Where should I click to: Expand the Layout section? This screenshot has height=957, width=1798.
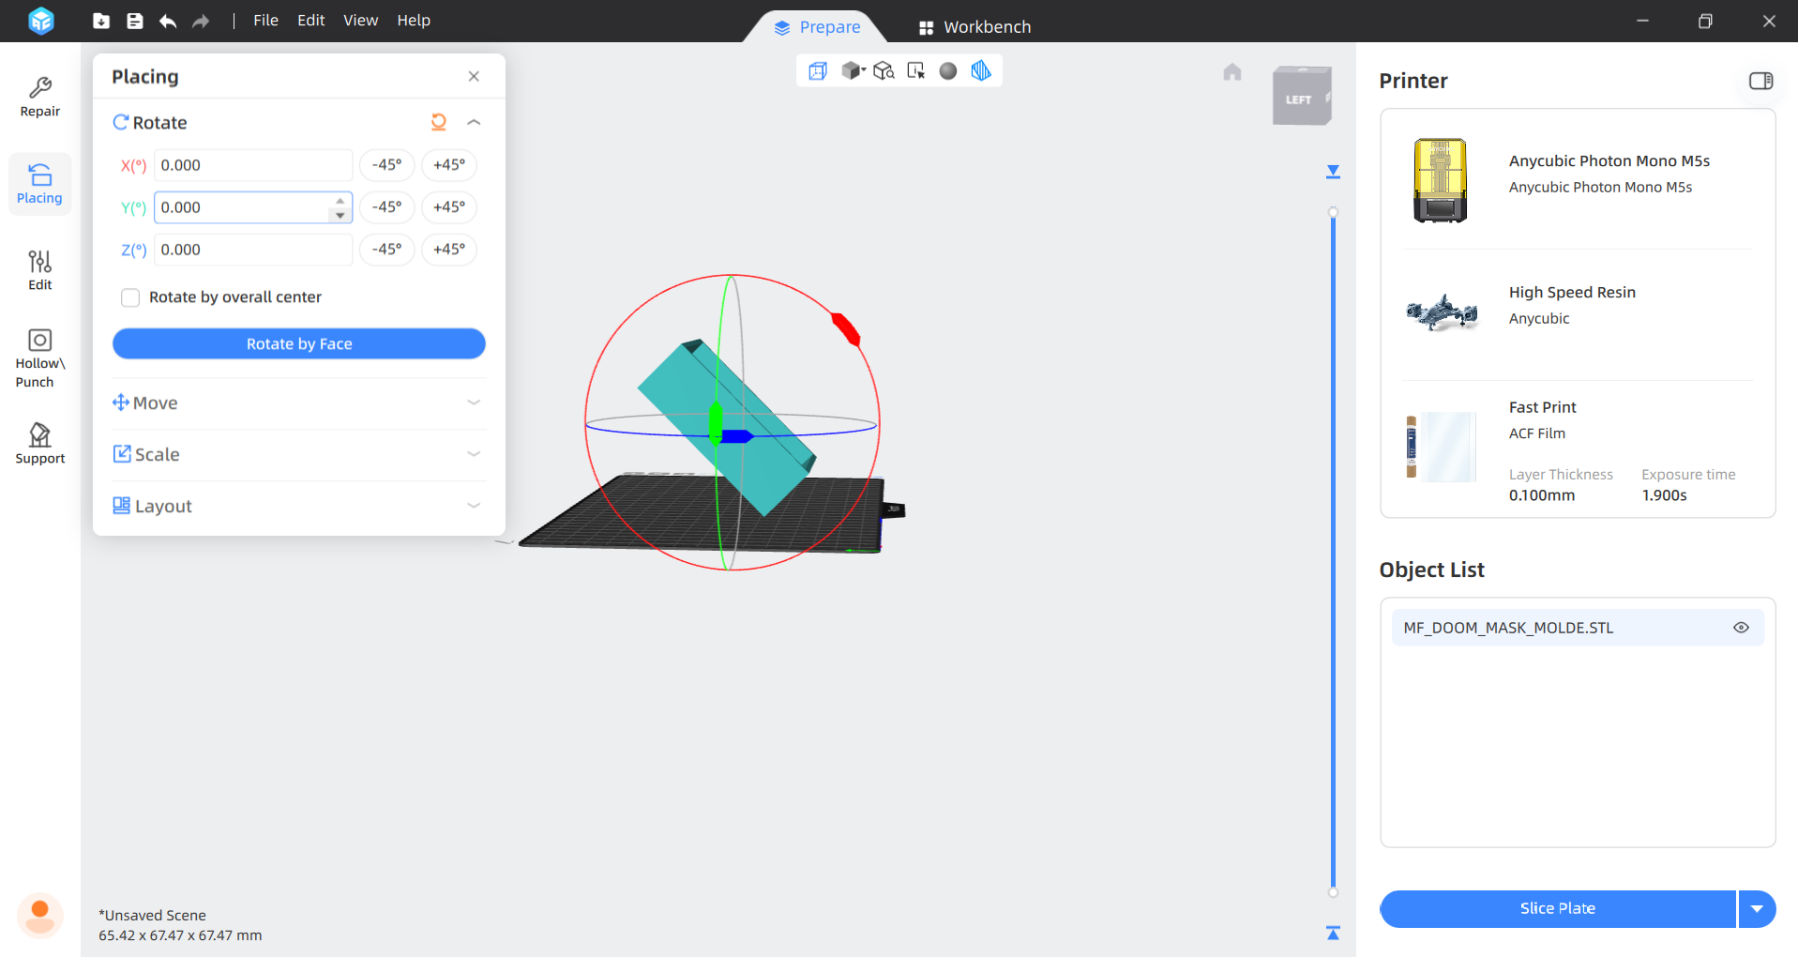coord(474,506)
